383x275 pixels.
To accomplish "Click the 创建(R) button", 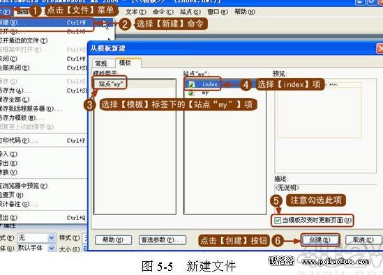I will tap(320, 240).
